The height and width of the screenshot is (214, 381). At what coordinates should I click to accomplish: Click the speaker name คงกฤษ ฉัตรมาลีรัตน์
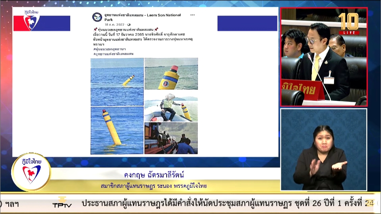click(x=154, y=175)
